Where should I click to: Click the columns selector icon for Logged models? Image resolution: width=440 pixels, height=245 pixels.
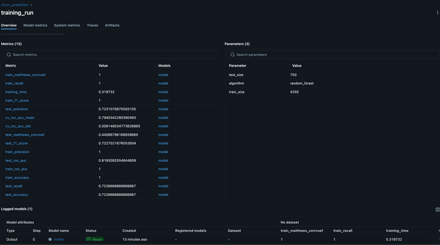tap(437, 209)
